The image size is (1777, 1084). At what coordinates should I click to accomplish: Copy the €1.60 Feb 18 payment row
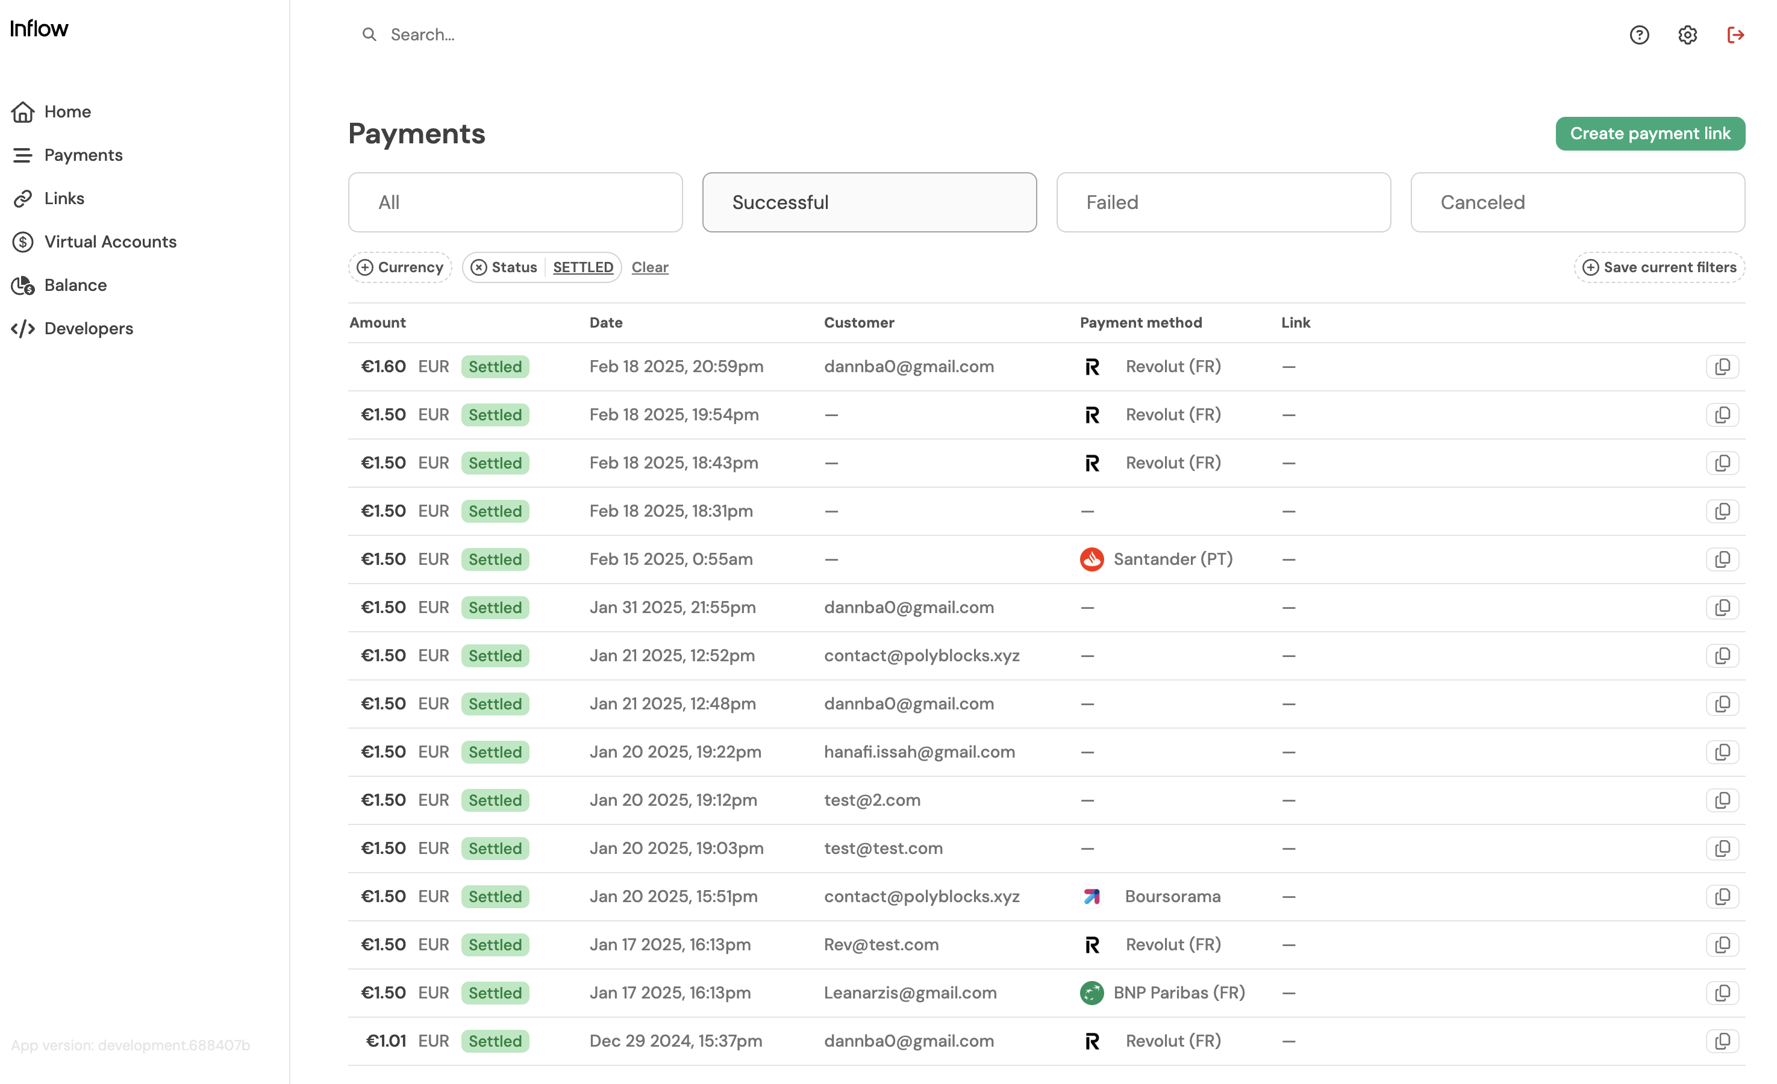[x=1722, y=366]
